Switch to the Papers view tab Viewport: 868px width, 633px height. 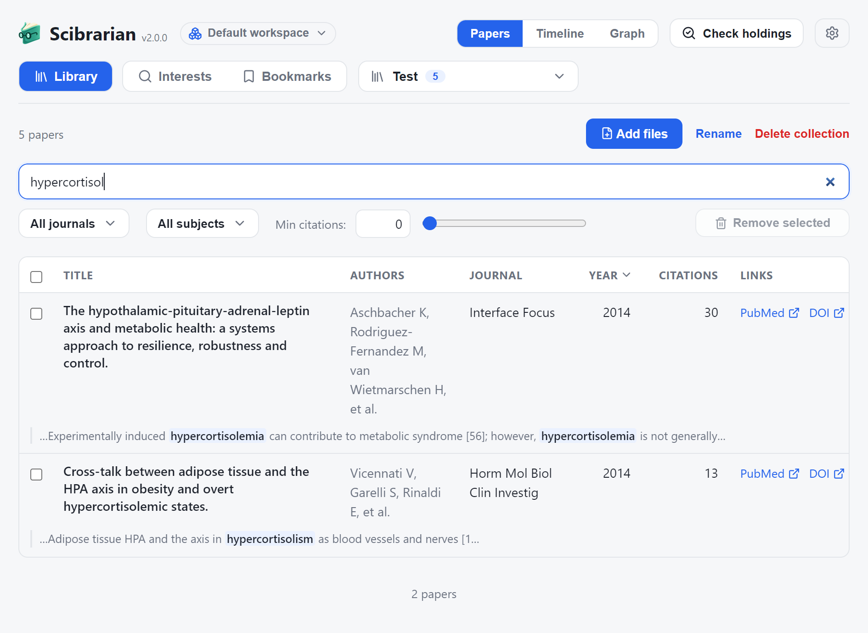pyautogui.click(x=490, y=34)
